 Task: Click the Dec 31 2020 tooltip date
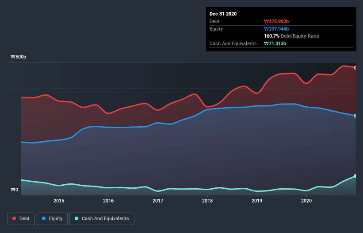223,14
